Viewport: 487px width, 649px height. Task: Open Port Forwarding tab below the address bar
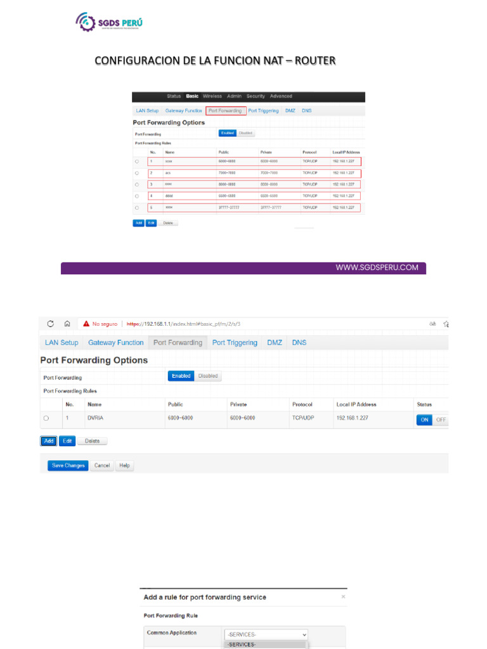[178, 342]
